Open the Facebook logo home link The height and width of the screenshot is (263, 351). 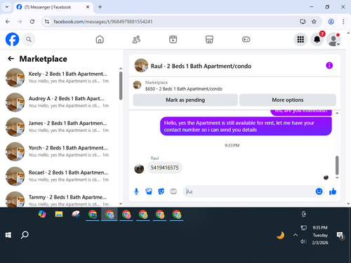click(12, 39)
